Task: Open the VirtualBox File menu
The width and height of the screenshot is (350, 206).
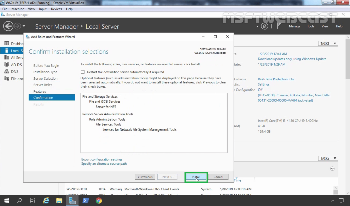Action: click(5, 9)
